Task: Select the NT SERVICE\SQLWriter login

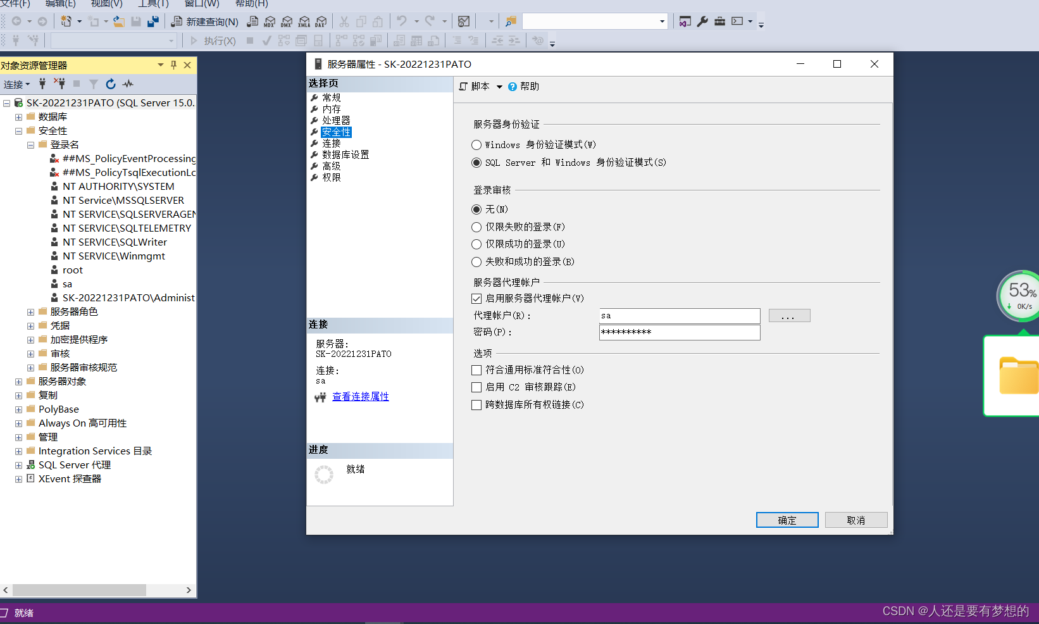Action: [115, 242]
